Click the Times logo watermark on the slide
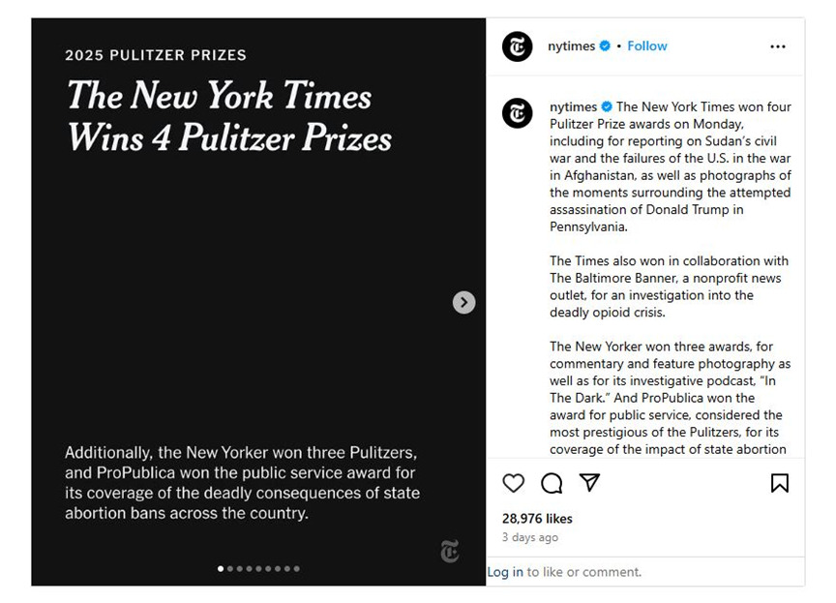The image size is (836, 603). [450, 552]
